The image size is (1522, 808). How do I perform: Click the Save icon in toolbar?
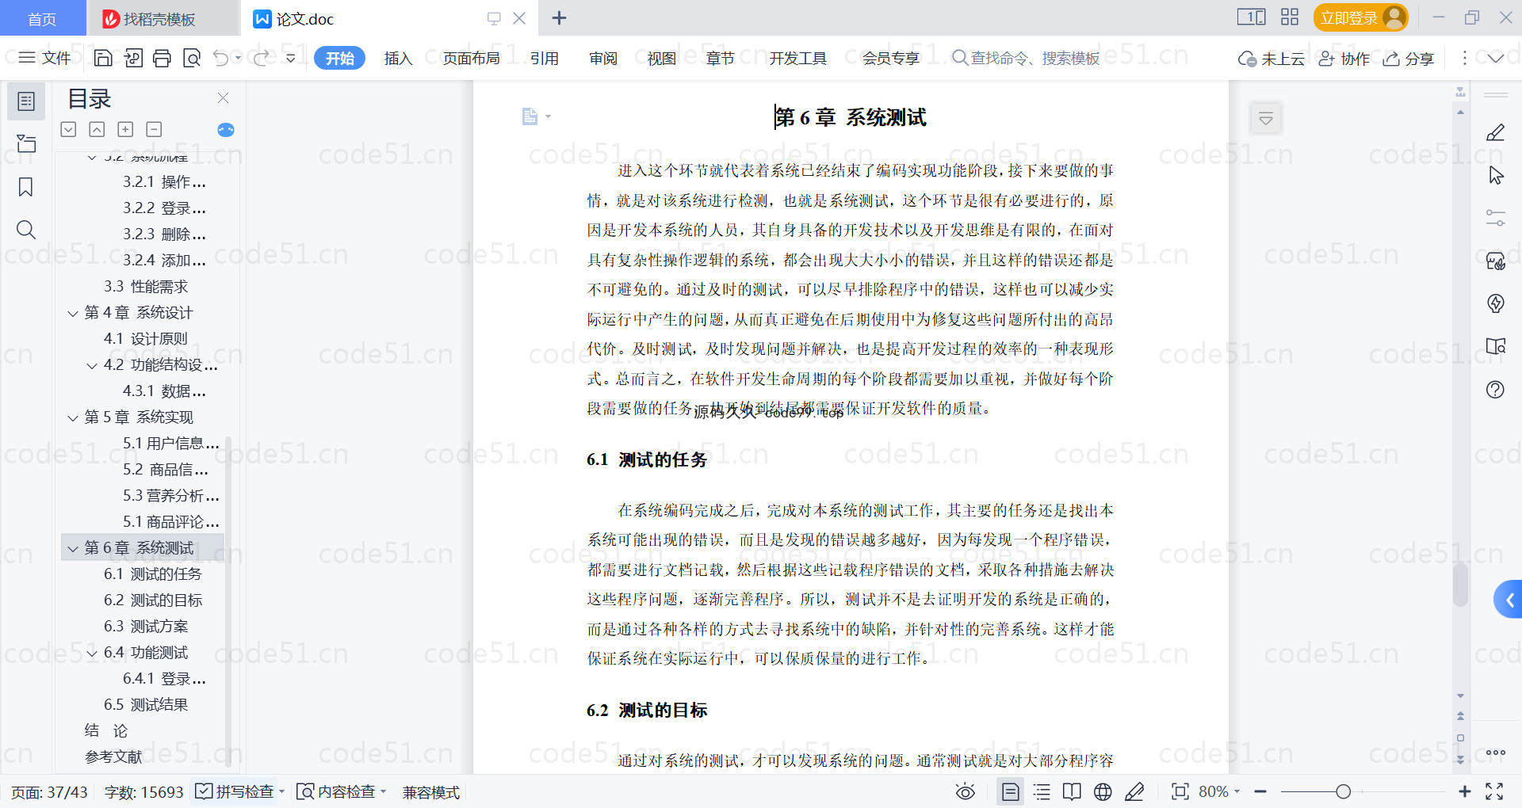(103, 58)
